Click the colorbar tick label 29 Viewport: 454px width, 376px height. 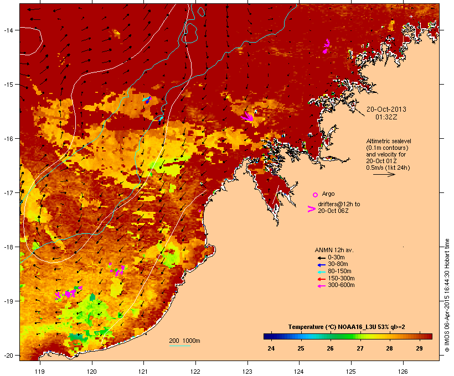pyautogui.click(x=419, y=348)
